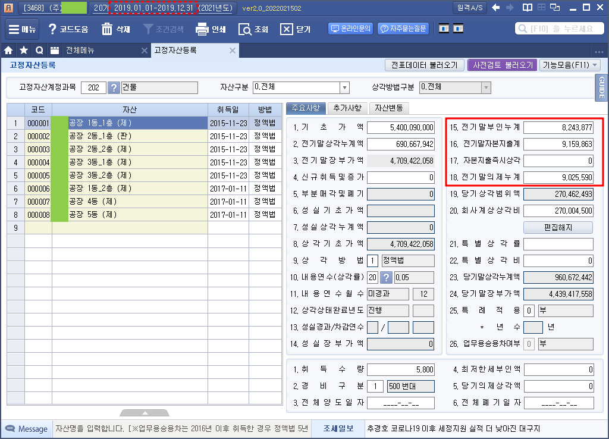Click the green color cell of 공장 4동

(59, 201)
